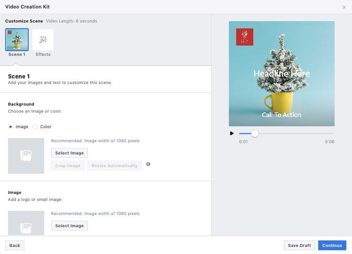Click the 'Effects' label under wand icon
Image resolution: width=352 pixels, height=254 pixels.
[x=43, y=54]
